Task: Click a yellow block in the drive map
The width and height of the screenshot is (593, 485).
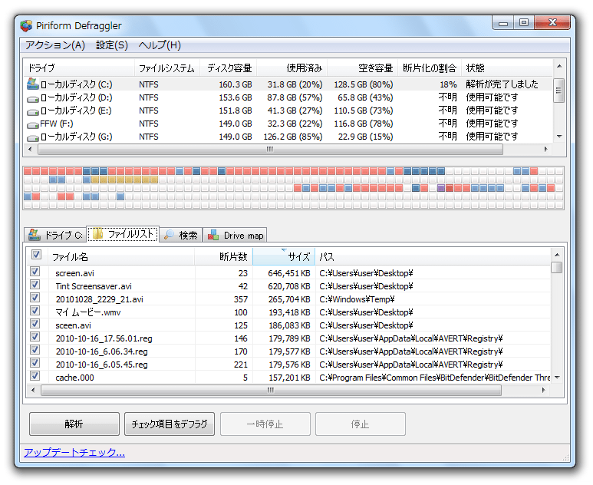Action: coord(120,180)
